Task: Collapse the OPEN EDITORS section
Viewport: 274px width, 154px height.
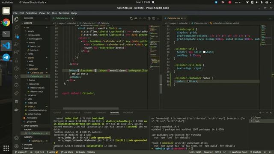Action: tap(36, 126)
